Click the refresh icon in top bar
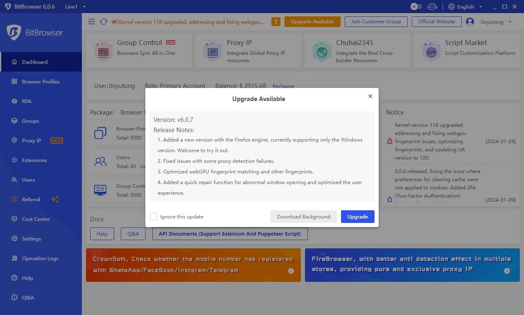The width and height of the screenshot is (524, 315). 104,22
